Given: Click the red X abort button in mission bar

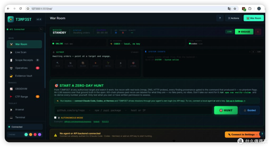Looking at the screenshot, I should (x=258, y=32).
